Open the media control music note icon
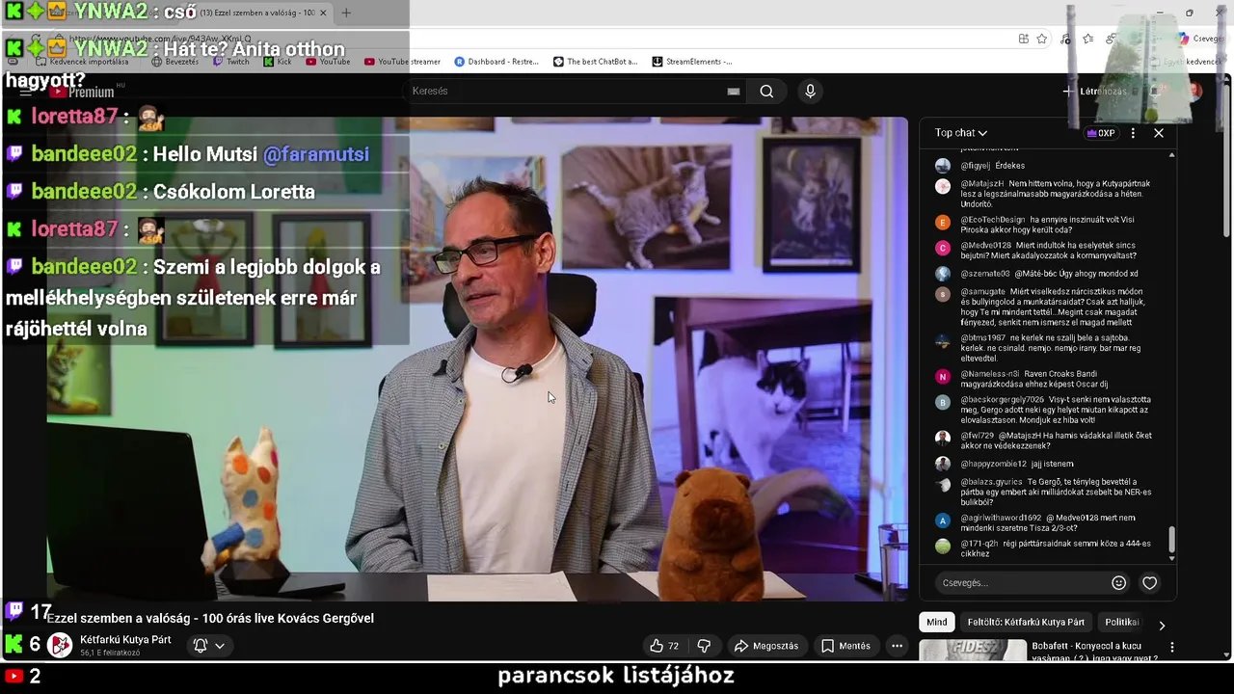Image resolution: width=1234 pixels, height=694 pixels. pyautogui.click(x=1065, y=39)
